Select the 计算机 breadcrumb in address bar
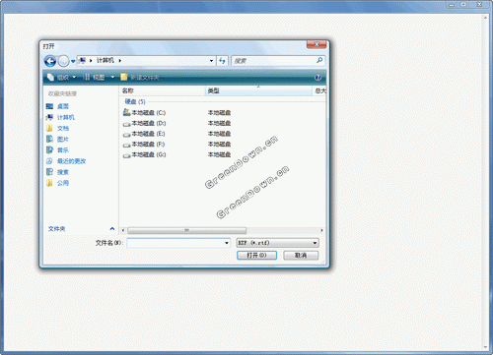 coord(105,60)
